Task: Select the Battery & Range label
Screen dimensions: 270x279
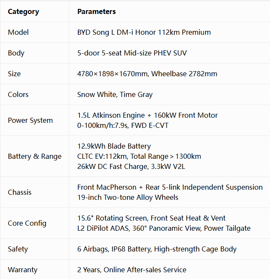Action: (35, 156)
